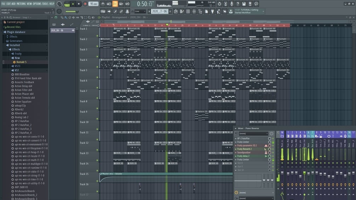Screen dimensions: 356x200
Task: Click the microphone recording icon
Action: point(232,4)
